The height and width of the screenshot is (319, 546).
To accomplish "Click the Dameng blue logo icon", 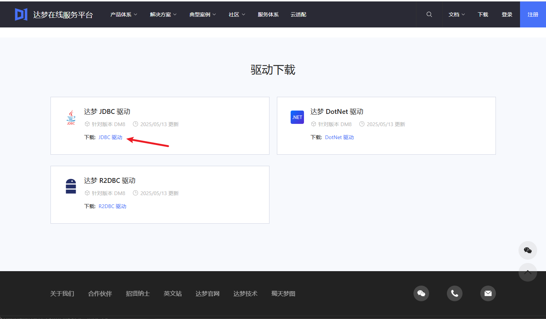I will click(21, 14).
